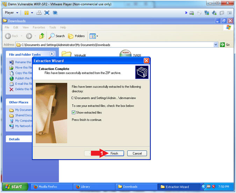
Task: Open the Views dropdown button
Action: [94, 36]
